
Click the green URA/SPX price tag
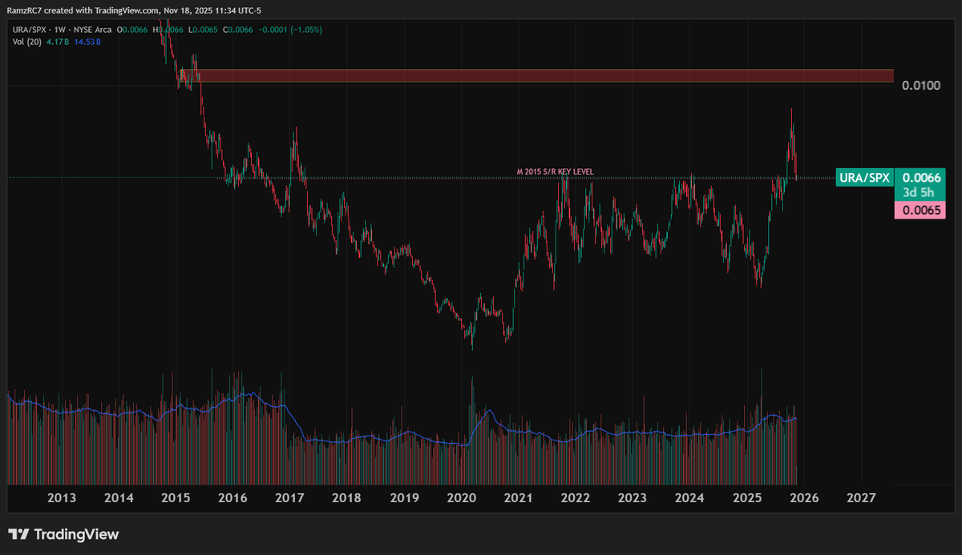tap(864, 178)
